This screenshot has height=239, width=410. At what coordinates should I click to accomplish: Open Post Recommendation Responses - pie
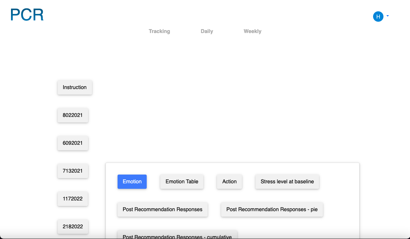[272, 210]
